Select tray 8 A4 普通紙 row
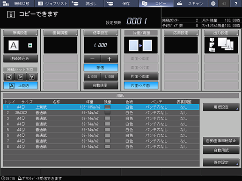This screenshot has width=242, height=181. click(101, 146)
